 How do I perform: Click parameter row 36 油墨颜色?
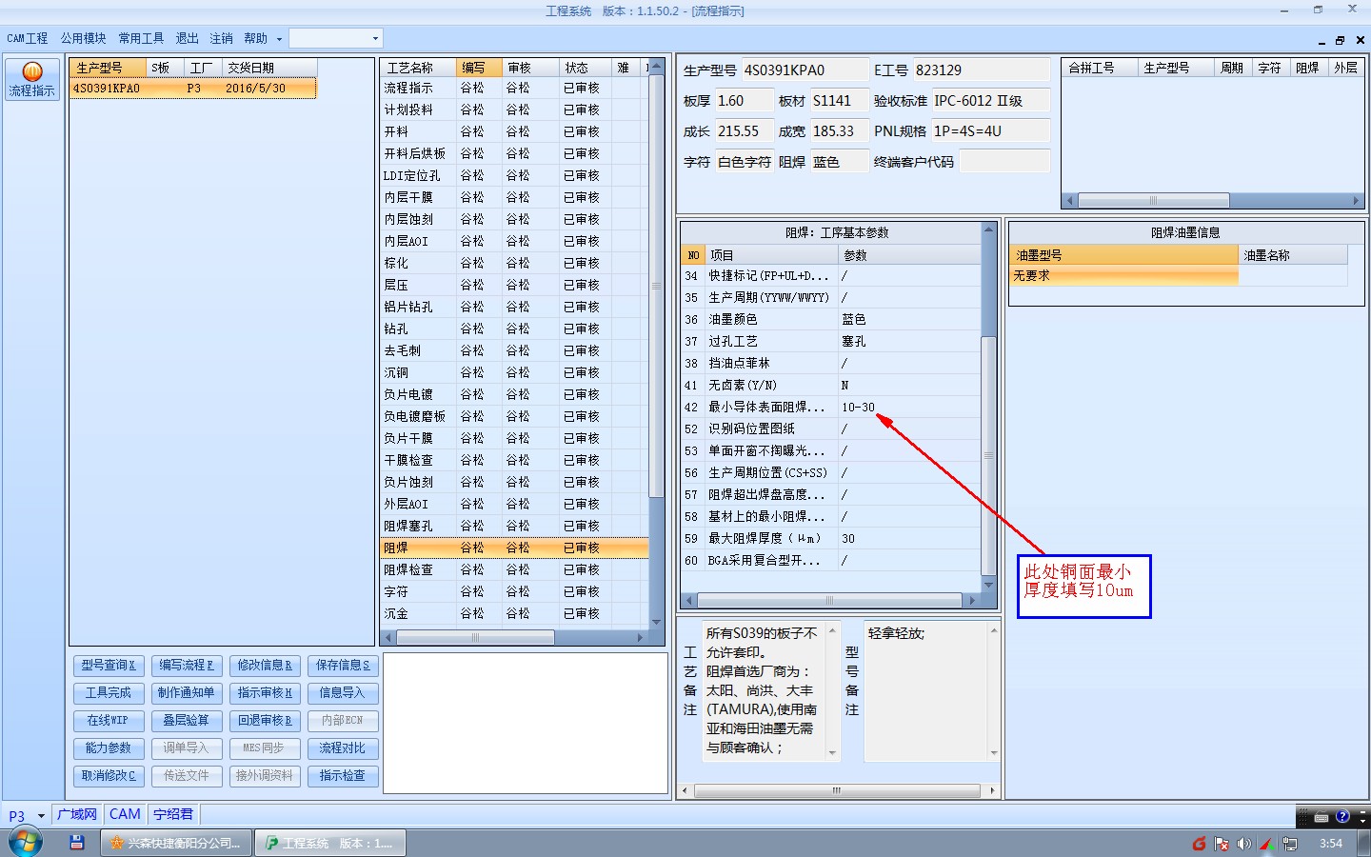pos(831,319)
